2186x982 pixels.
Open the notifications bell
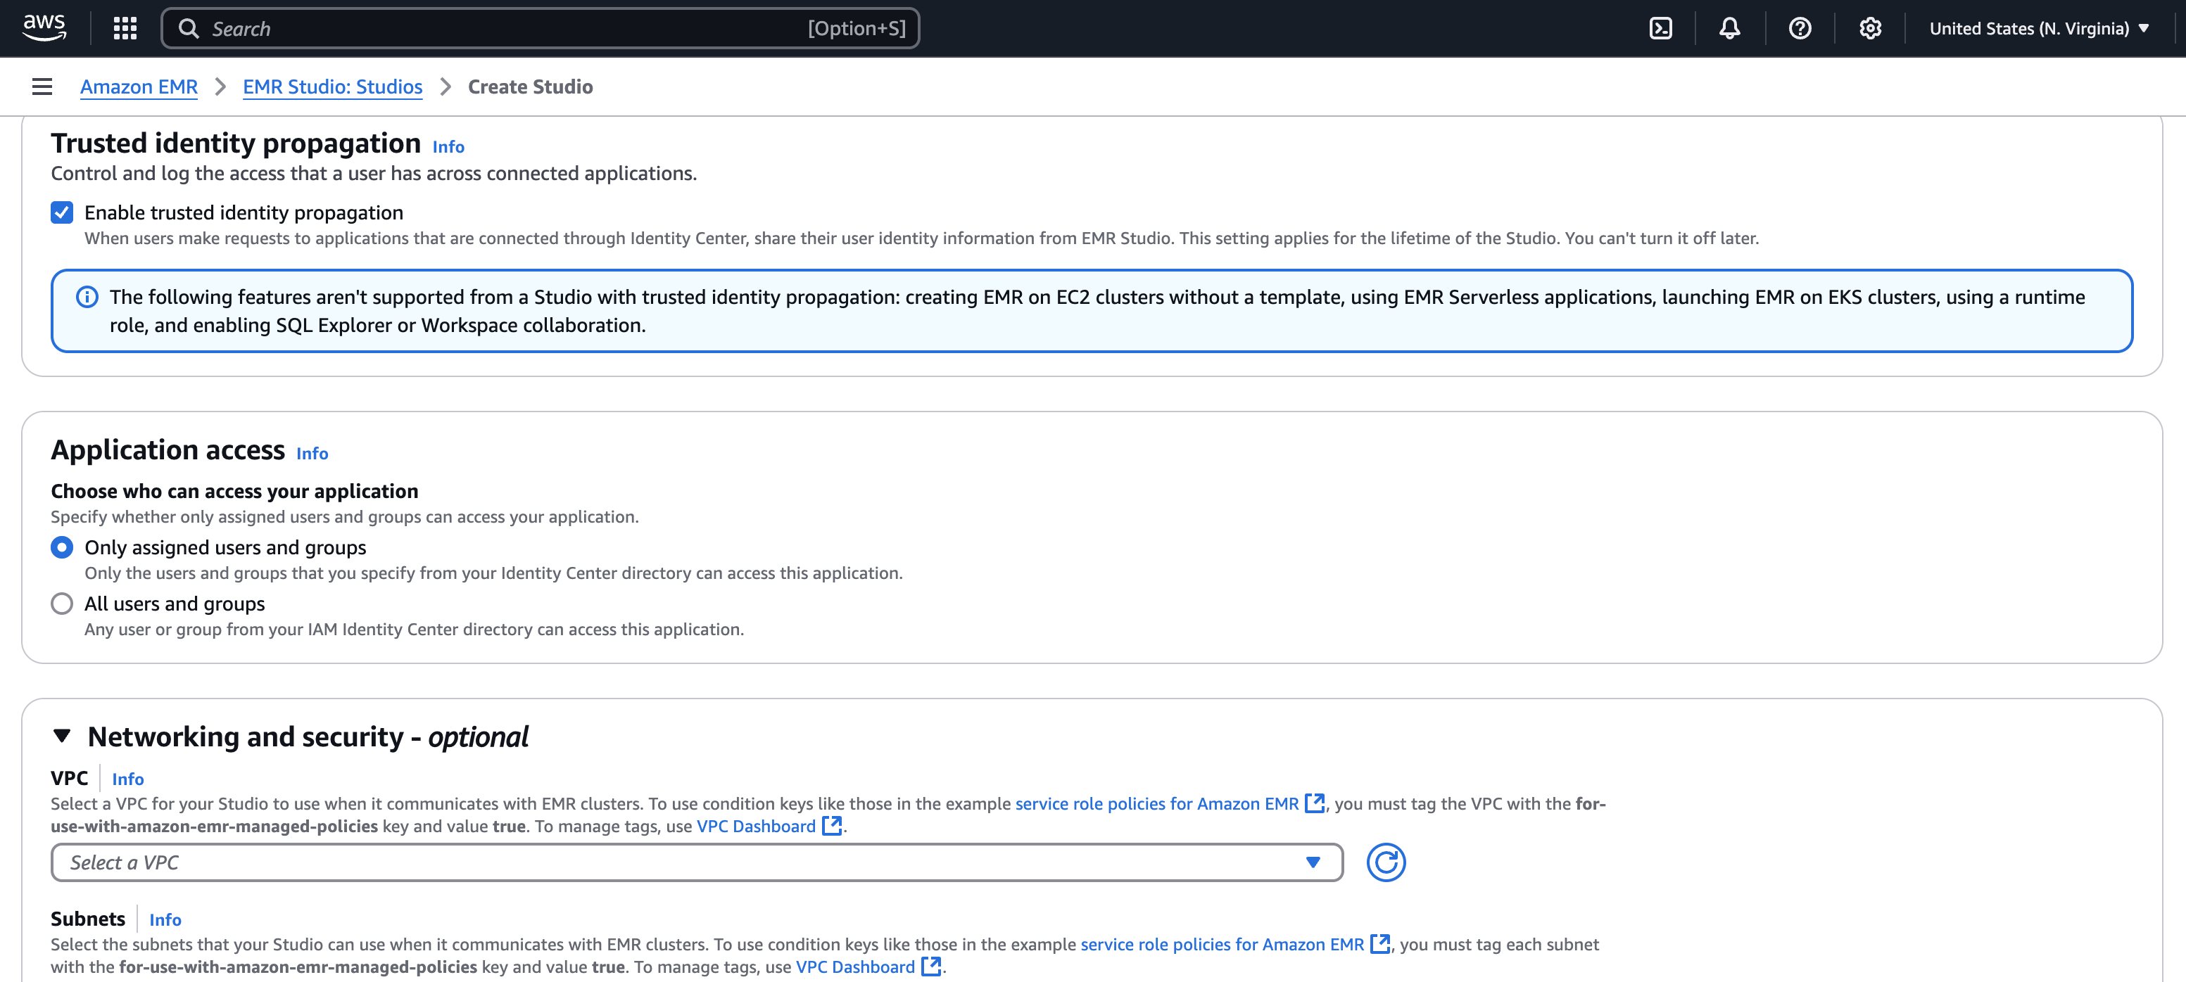point(1731,28)
